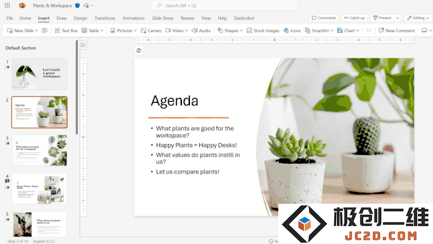Screen dimensions: 433x244
Task: Toggle the thumbnail pane collapse button
Action: 83,45
